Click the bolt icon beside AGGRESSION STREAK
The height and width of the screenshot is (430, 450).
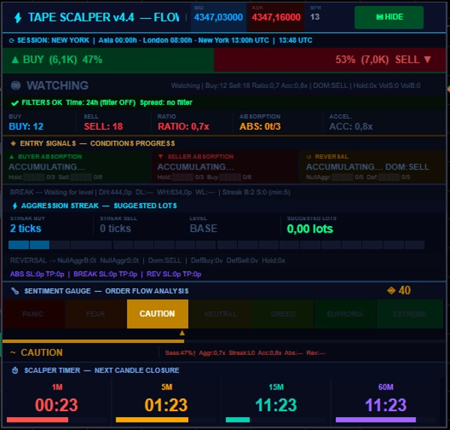[x=15, y=206]
